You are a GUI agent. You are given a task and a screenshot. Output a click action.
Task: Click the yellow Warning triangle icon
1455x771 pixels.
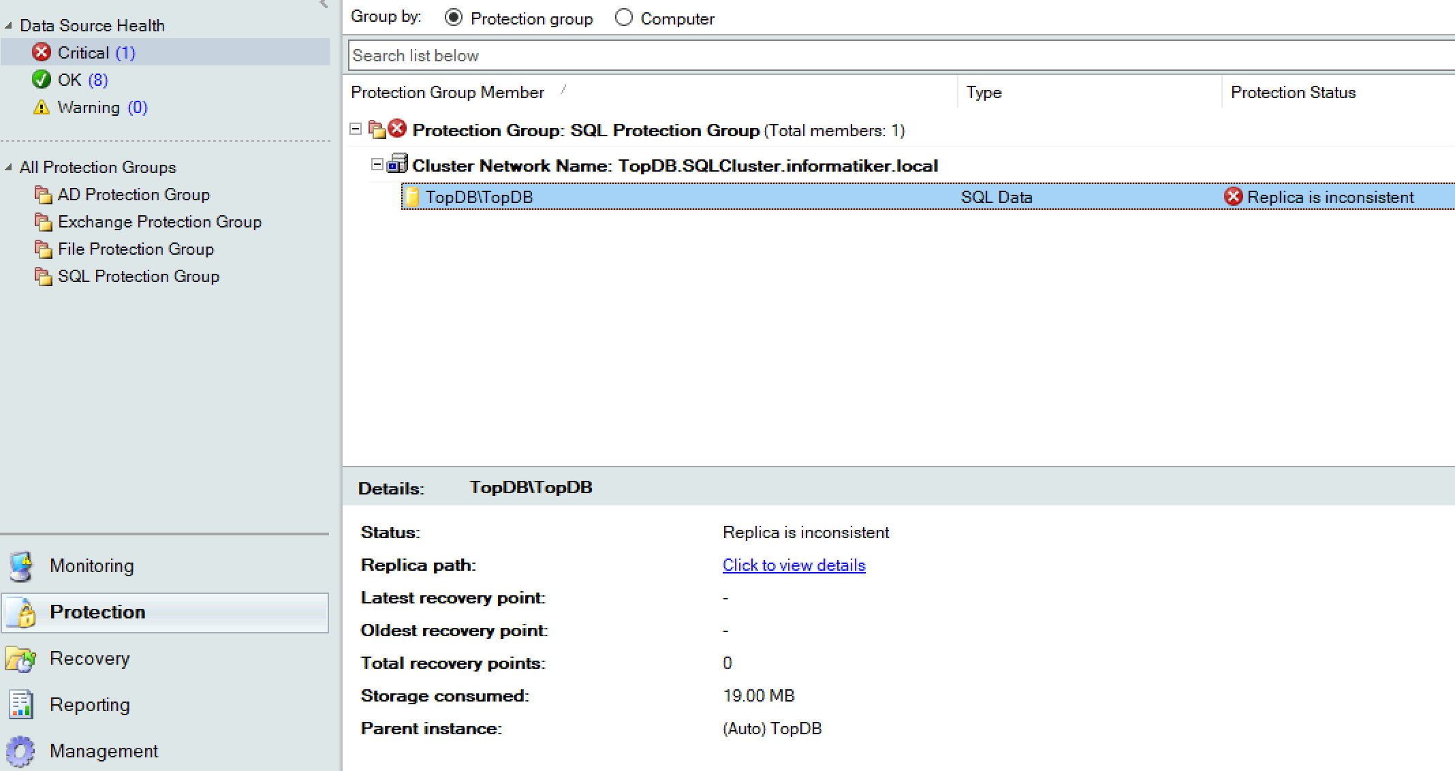(x=42, y=107)
